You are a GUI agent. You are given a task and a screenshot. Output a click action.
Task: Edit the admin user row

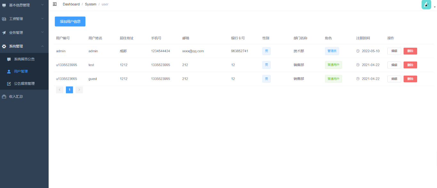click(394, 51)
